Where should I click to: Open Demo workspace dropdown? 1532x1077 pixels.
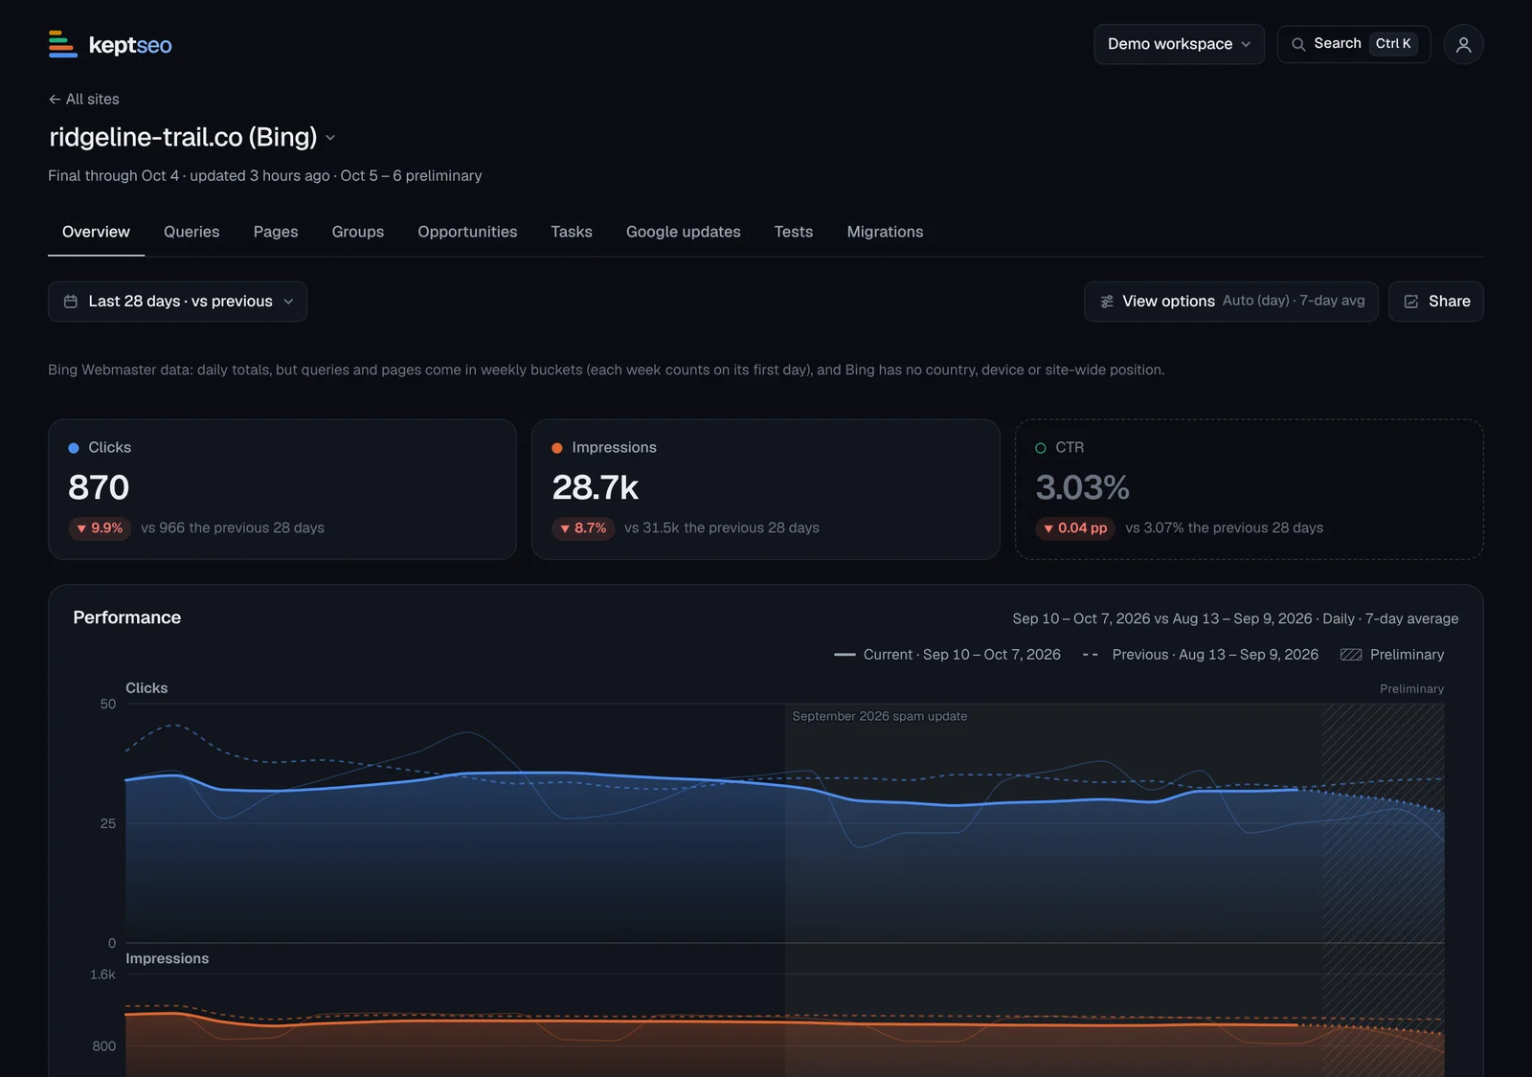[x=1179, y=44]
